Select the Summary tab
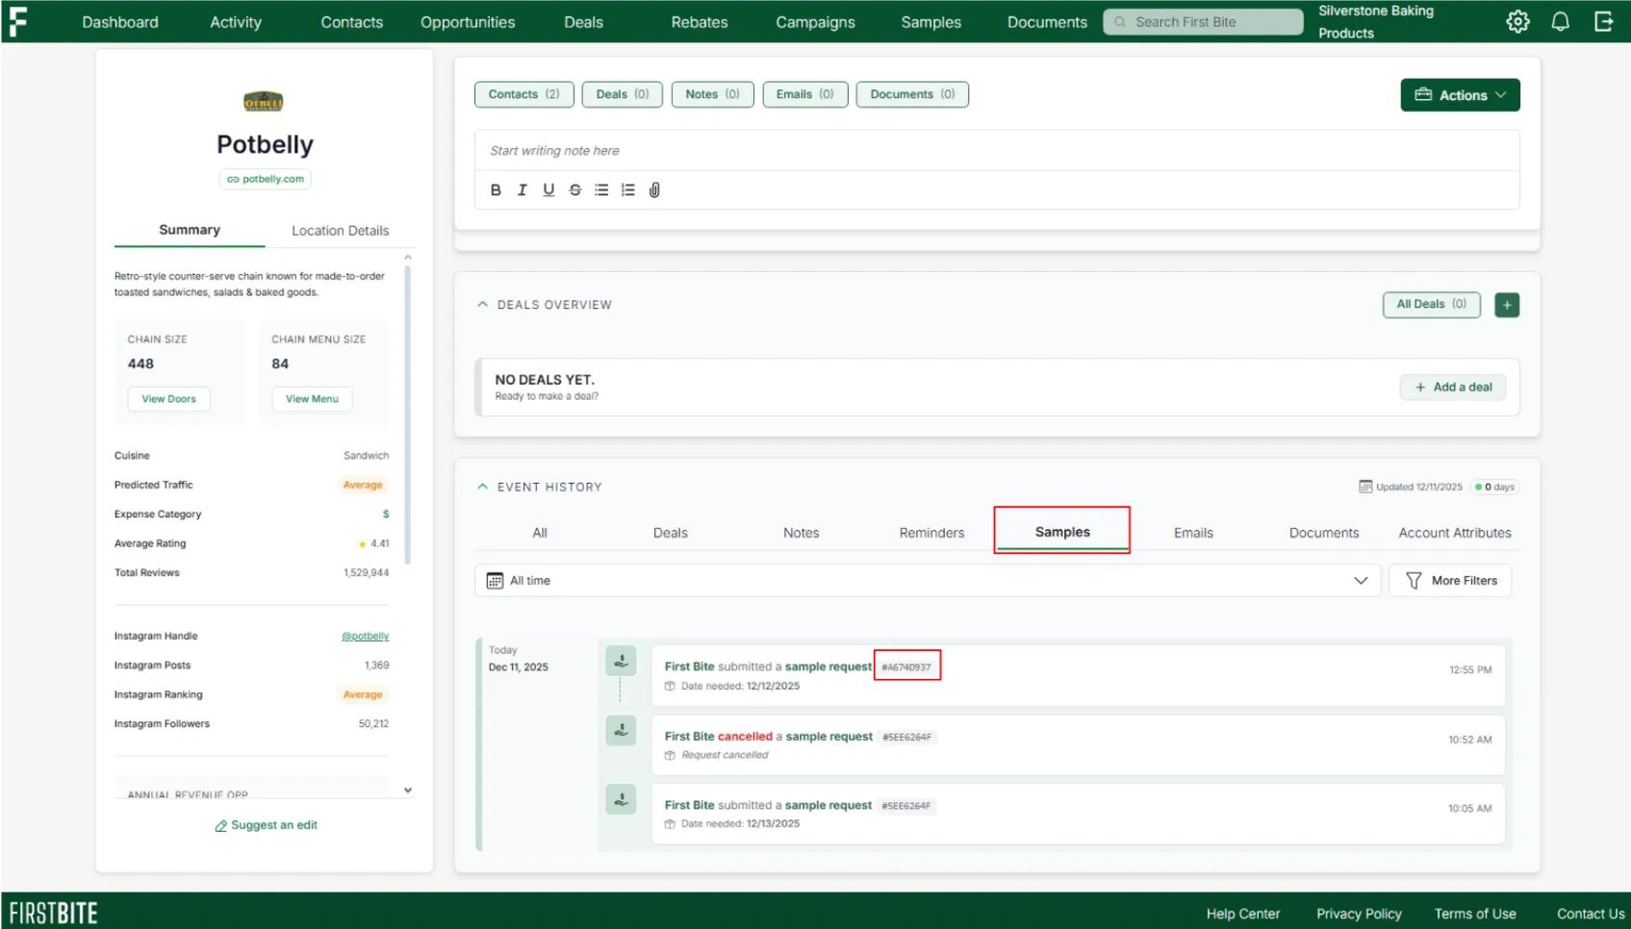The height and width of the screenshot is (929, 1631). click(x=190, y=230)
